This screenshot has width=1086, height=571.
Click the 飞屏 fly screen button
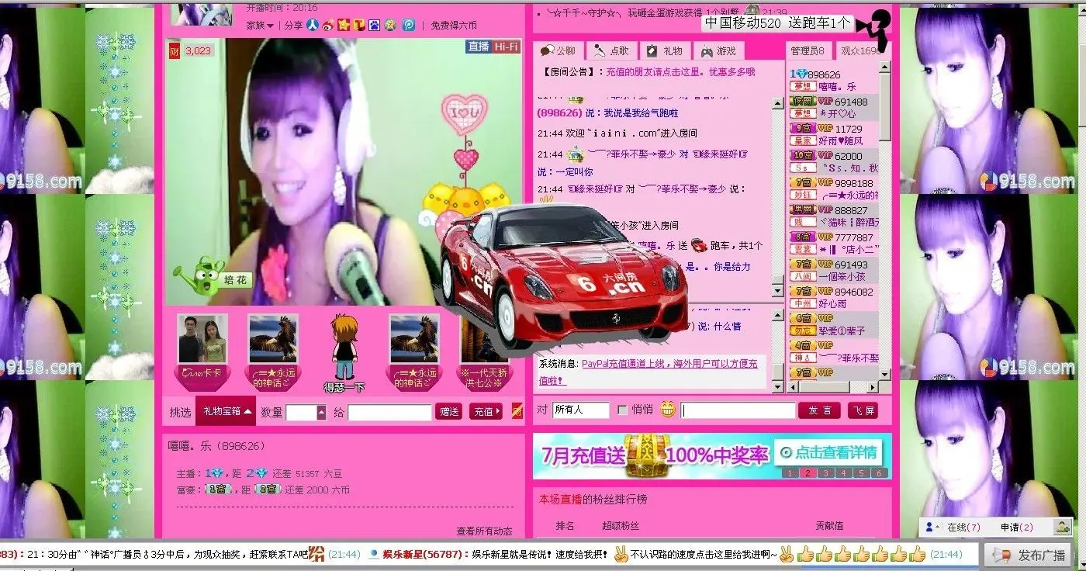[863, 410]
